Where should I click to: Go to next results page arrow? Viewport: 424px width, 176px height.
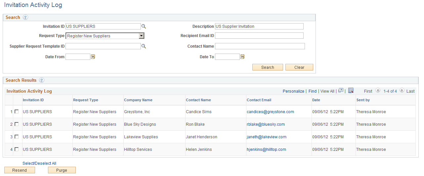pos(402,91)
